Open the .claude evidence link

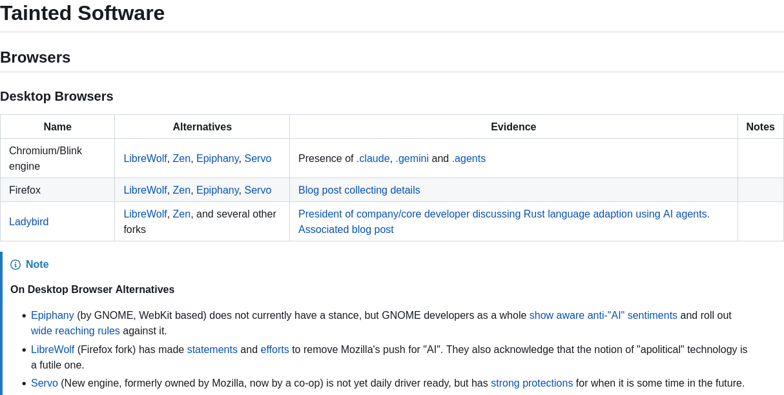click(x=373, y=158)
